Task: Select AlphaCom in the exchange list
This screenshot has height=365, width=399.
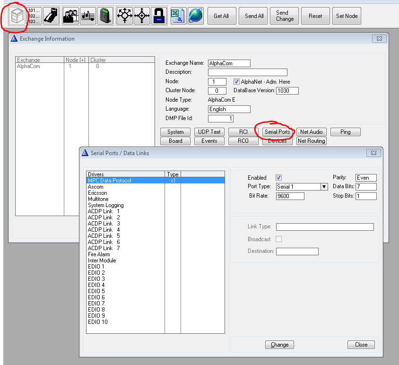Action: pyautogui.click(x=29, y=67)
